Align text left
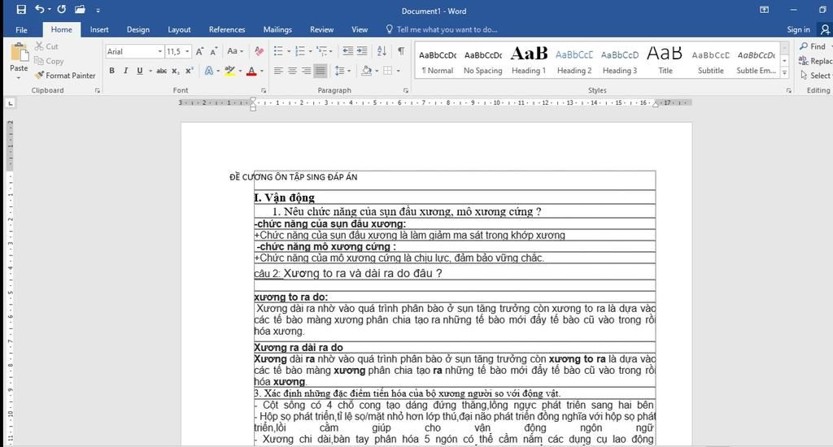The width and height of the screenshot is (833, 447). pos(278,71)
